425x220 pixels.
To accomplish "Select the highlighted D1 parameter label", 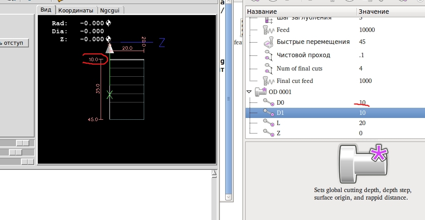I will point(280,113).
